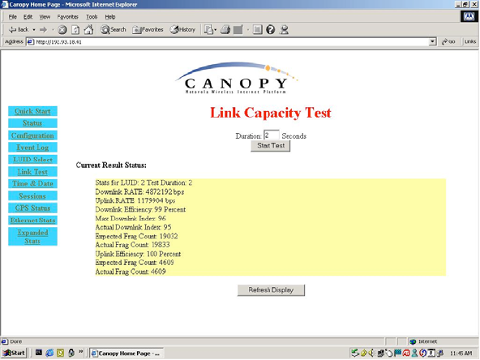Click the Go button
The height and width of the screenshot is (360, 480).
pos(448,41)
